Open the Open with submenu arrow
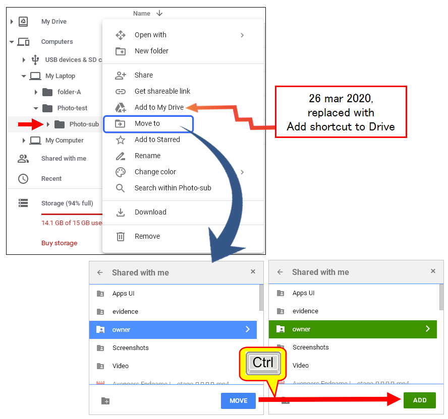The height and width of the screenshot is (419, 448). pyautogui.click(x=242, y=35)
